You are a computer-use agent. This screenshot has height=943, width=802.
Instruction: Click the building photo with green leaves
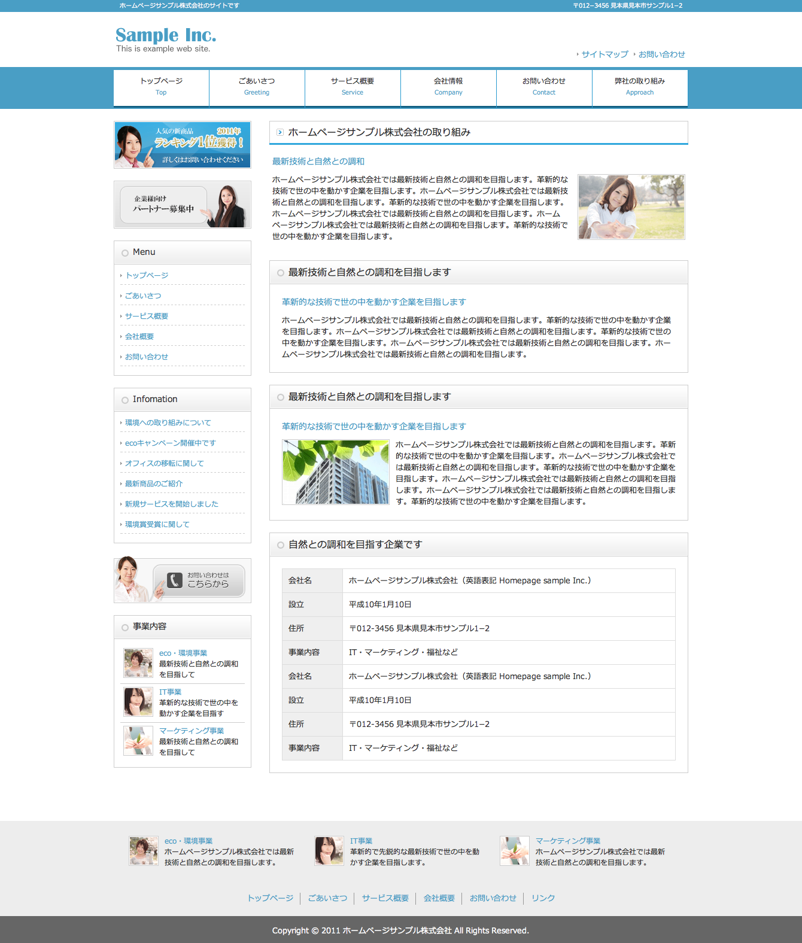click(x=335, y=472)
